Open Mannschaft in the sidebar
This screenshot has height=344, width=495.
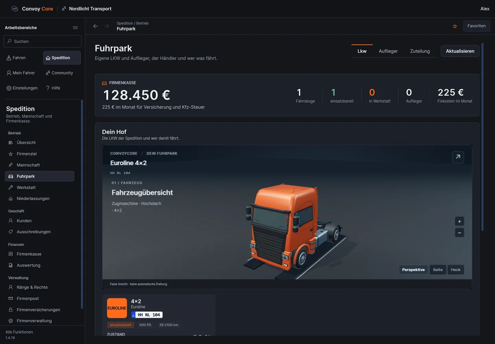40,165
